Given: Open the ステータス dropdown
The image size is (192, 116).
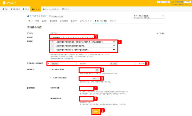Looking at the screenshot, I should (x=149, y=17).
